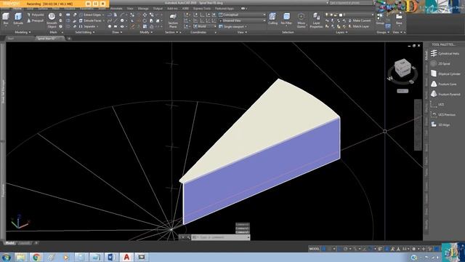Open Word from the taskbar
Image resolution: width=465 pixels, height=262 pixels.
click(111, 257)
